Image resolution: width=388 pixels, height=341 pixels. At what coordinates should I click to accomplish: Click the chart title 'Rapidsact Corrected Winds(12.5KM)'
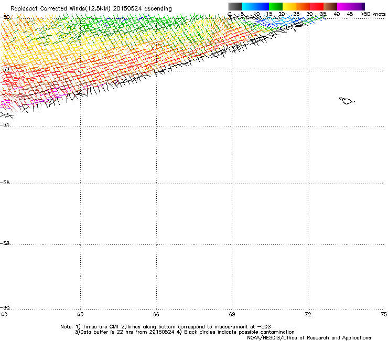click(x=60, y=9)
